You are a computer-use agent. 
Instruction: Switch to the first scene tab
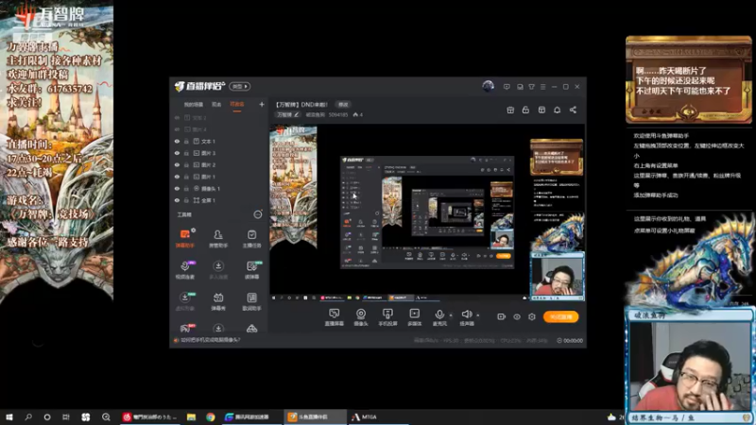pyautogui.click(x=194, y=105)
